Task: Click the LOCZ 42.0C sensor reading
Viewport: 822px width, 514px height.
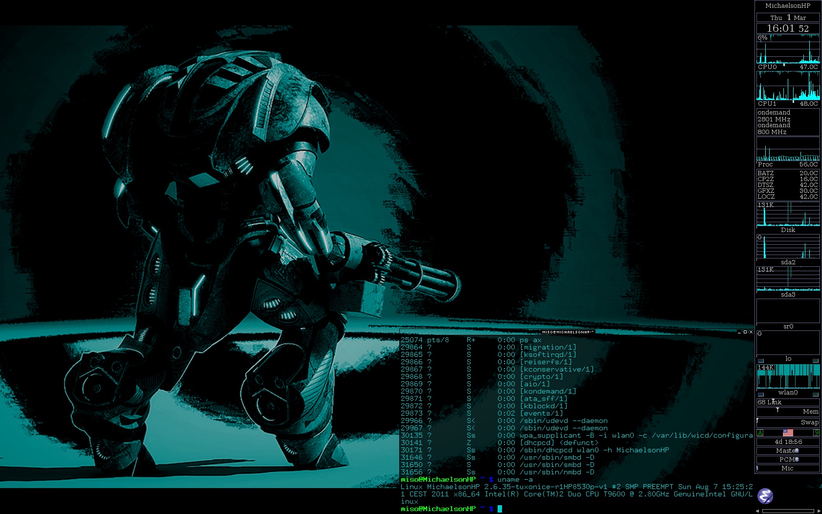Action: pyautogui.click(x=788, y=197)
